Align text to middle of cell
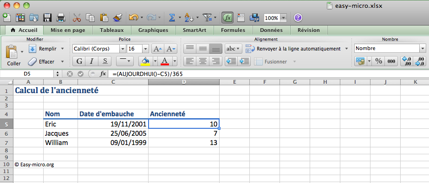Image resolution: width=429 pixels, height=183 pixels. 203,49
